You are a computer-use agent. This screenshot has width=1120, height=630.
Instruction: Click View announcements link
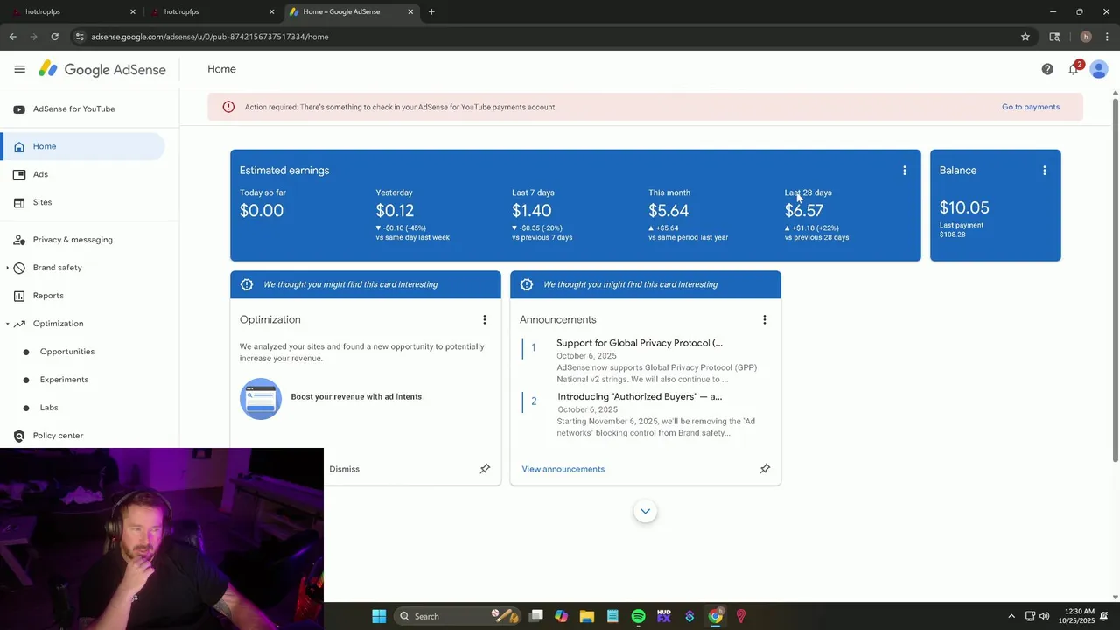click(x=563, y=469)
